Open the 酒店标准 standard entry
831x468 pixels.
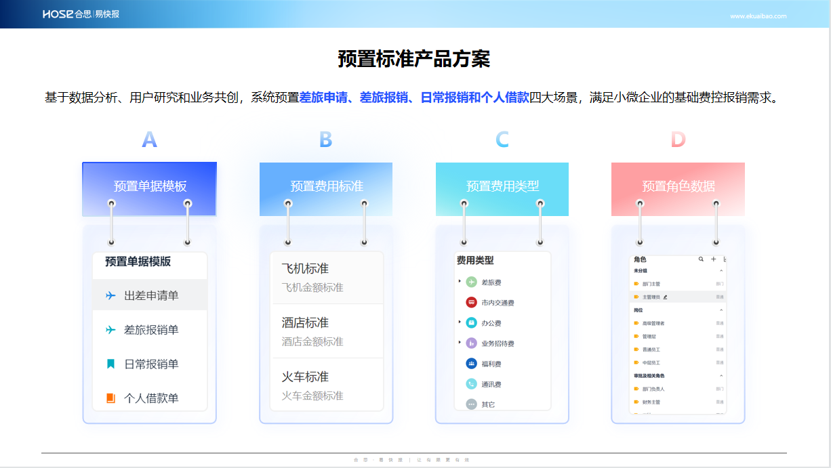tap(327, 331)
